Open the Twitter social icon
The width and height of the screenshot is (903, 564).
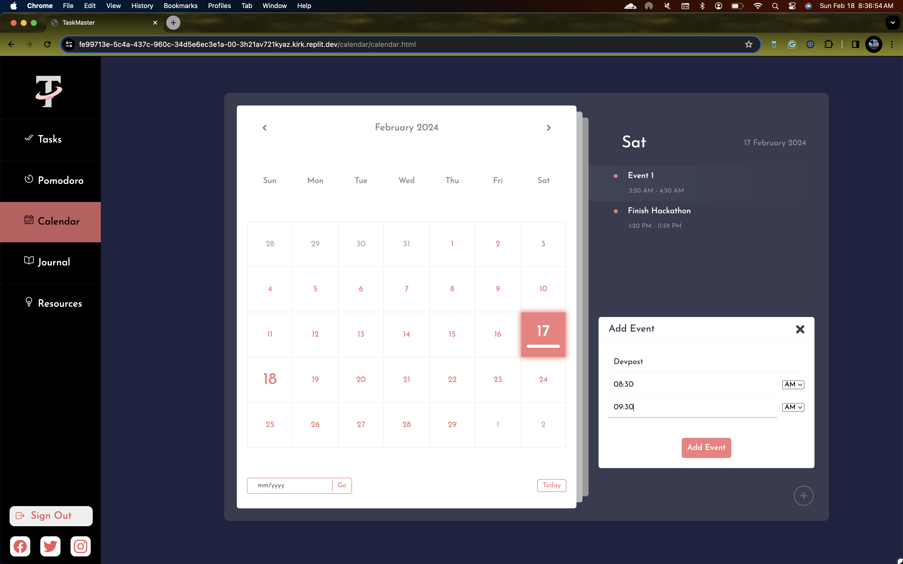[50, 546]
